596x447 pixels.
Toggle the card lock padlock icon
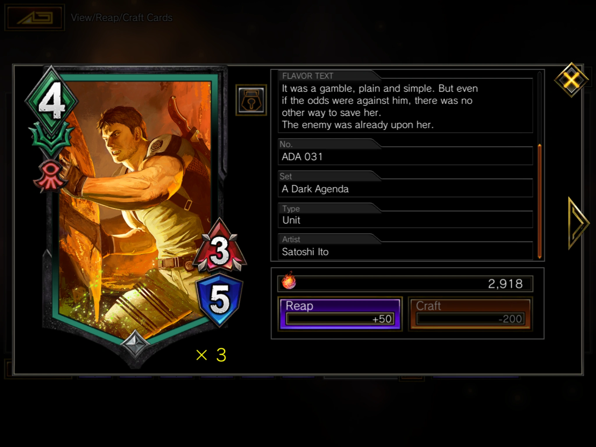click(x=251, y=100)
